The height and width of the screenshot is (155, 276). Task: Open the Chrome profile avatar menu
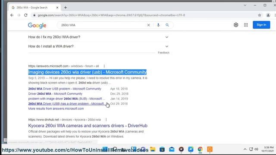tap(268, 15)
